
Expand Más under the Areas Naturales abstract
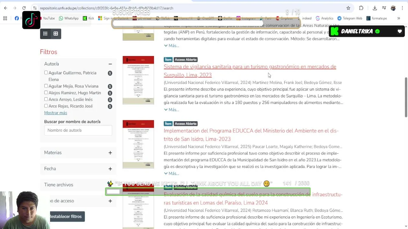pos(171,46)
